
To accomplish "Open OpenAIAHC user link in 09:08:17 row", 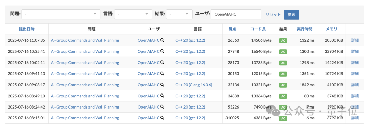I will 149,85.
